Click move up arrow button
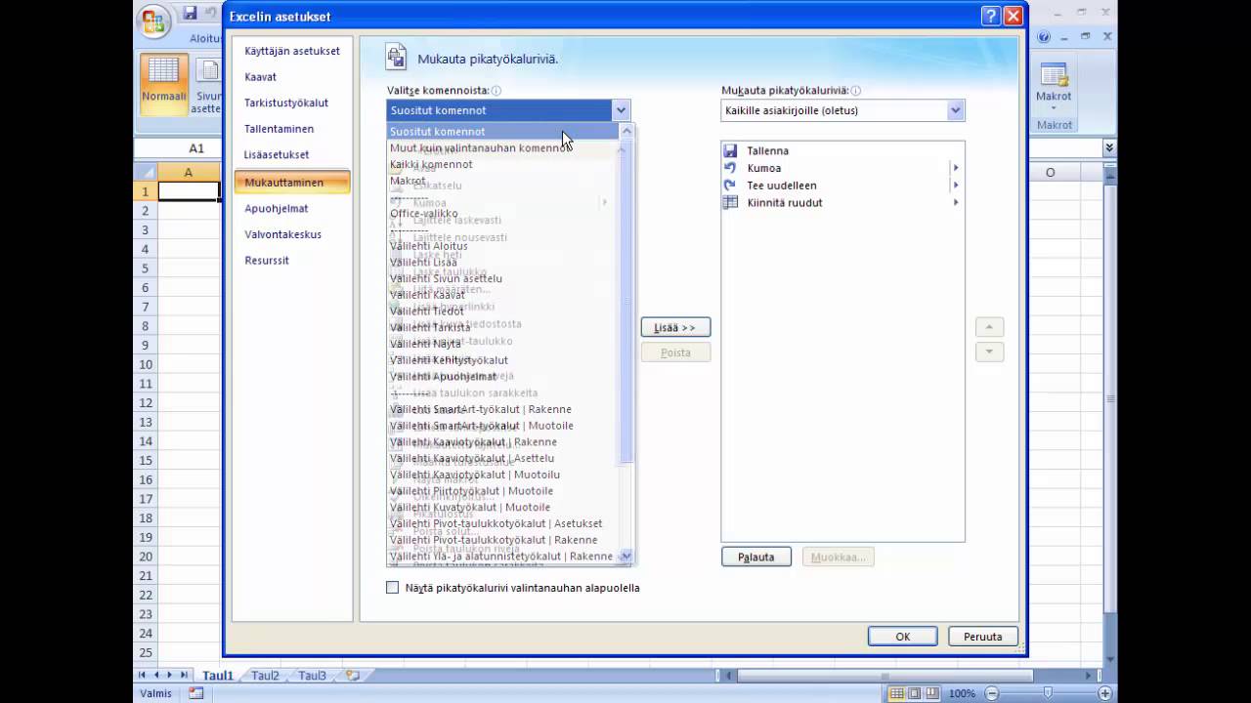Screen dimensions: 1251x703 (x=989, y=327)
